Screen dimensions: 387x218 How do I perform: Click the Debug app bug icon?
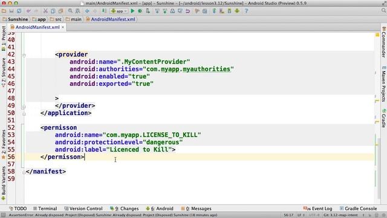140,11
